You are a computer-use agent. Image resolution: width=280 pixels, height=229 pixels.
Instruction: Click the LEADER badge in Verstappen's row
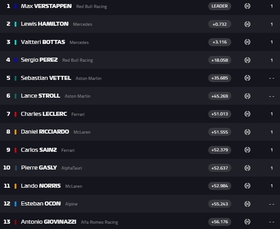tap(220, 6)
